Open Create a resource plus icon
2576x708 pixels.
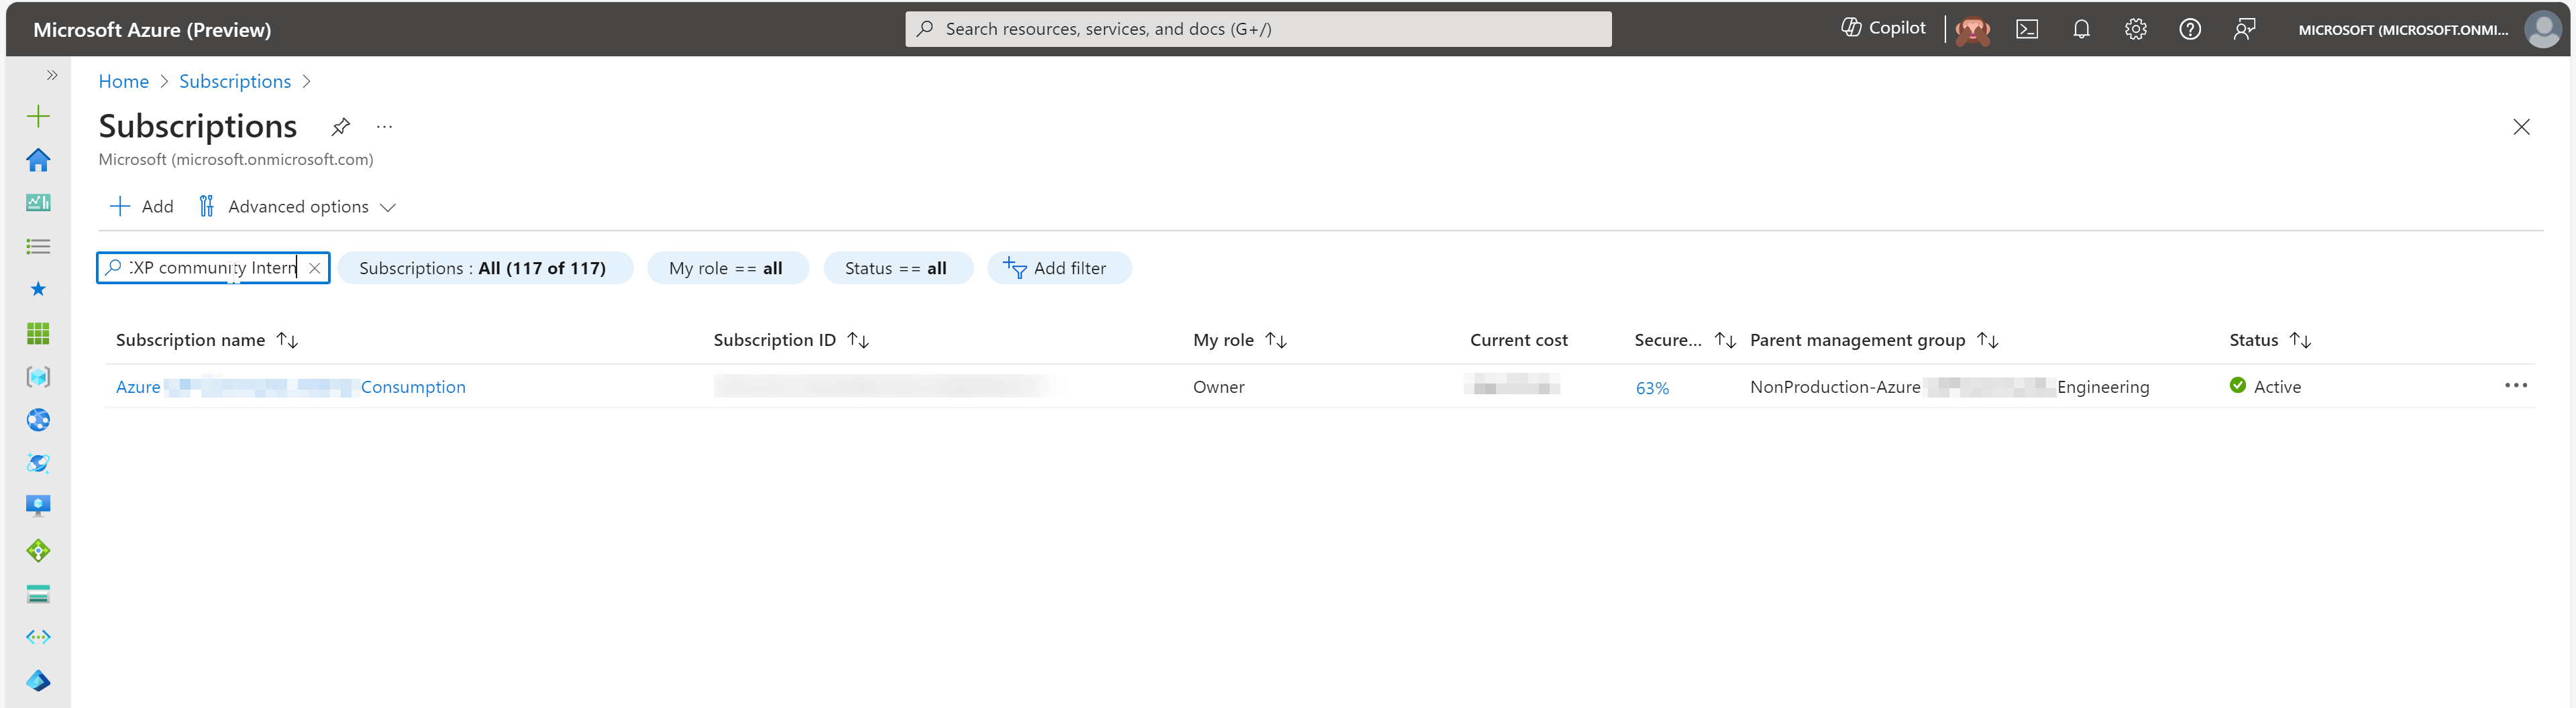38,116
